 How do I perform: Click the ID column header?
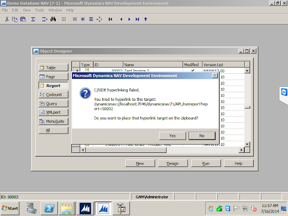(x=108, y=65)
